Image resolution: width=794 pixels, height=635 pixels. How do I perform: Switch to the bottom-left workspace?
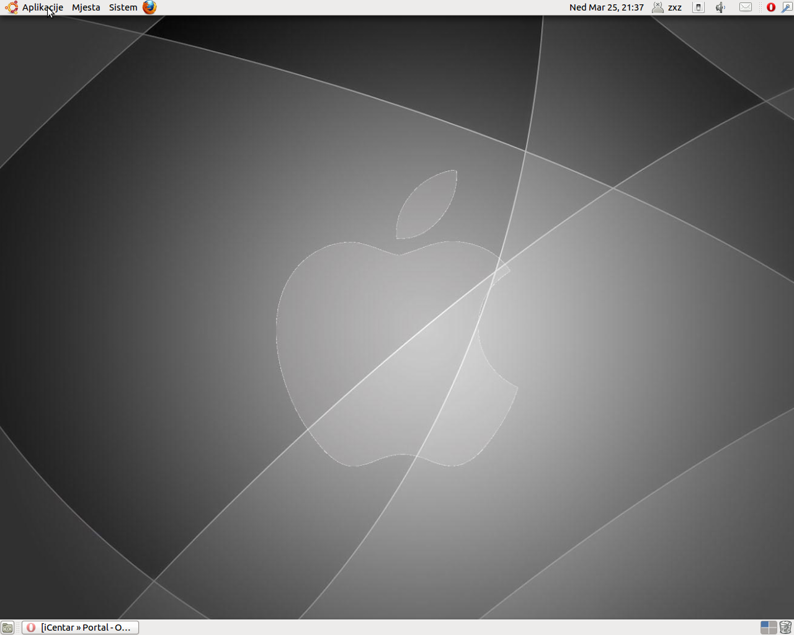(765, 631)
